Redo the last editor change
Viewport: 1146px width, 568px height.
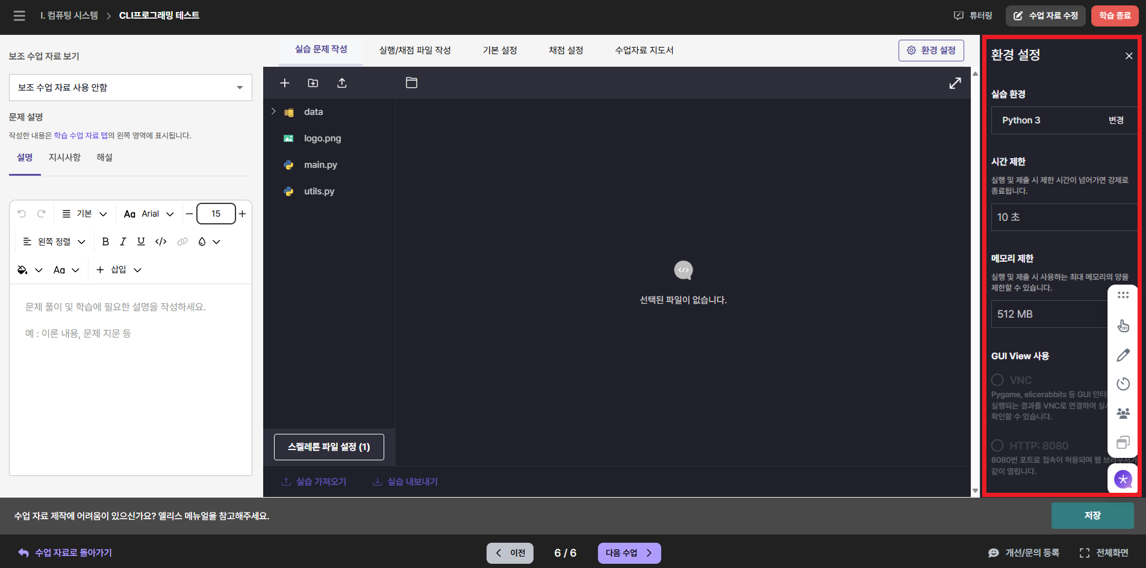coord(42,214)
